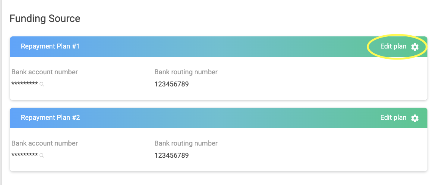This screenshot has height=185, width=435.
Task: Reveal Plan #2 account number with magnifier icon
Action: tap(42, 156)
